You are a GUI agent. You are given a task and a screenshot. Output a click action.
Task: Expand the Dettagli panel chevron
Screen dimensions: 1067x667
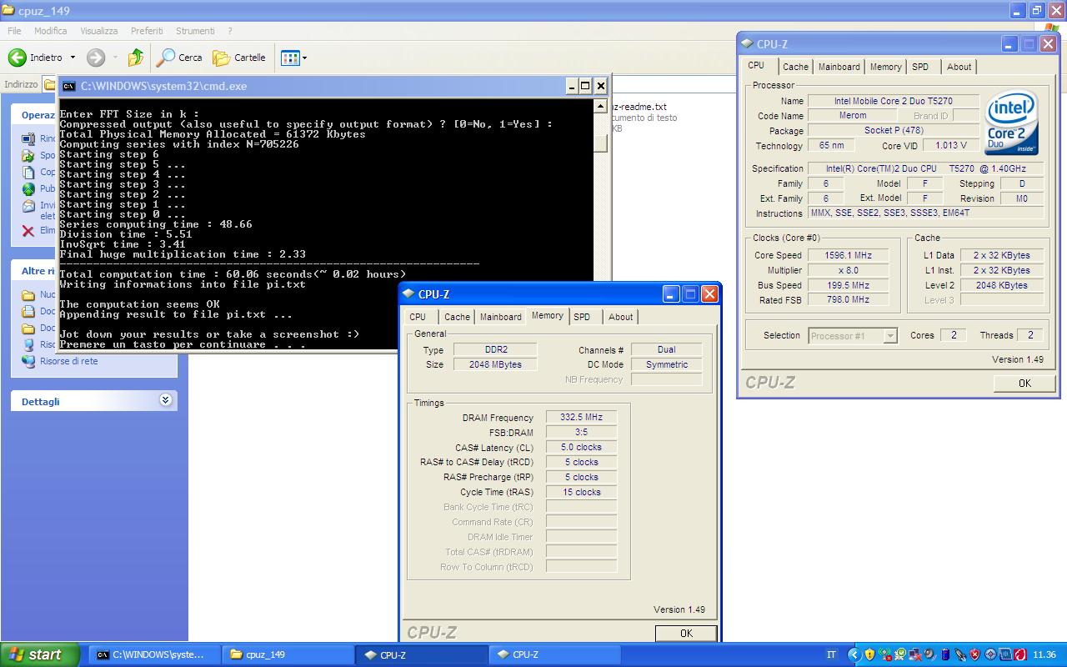165,400
